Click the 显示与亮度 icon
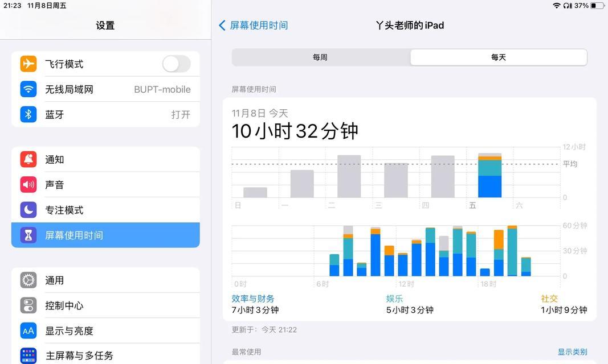 coord(28,330)
